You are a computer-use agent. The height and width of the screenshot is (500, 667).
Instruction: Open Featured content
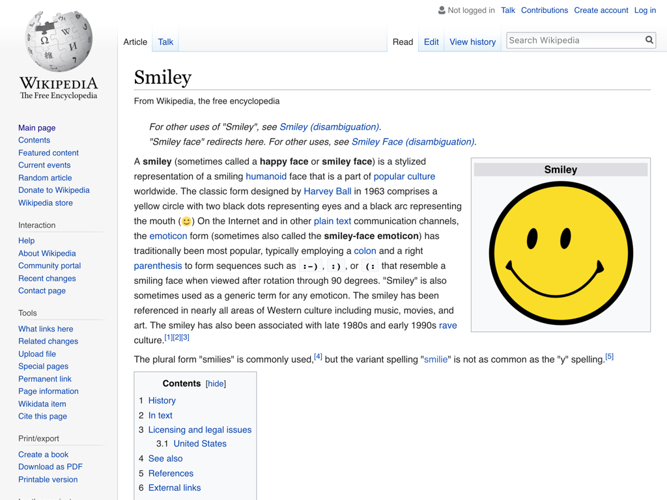click(x=48, y=152)
